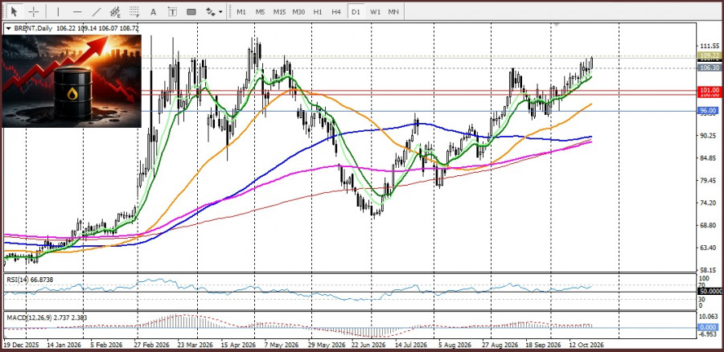Click the 27 Feb 2026 date label

[x=152, y=345]
